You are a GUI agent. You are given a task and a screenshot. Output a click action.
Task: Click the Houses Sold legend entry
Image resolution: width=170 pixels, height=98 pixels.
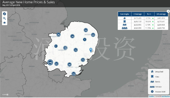click(x=158, y=92)
